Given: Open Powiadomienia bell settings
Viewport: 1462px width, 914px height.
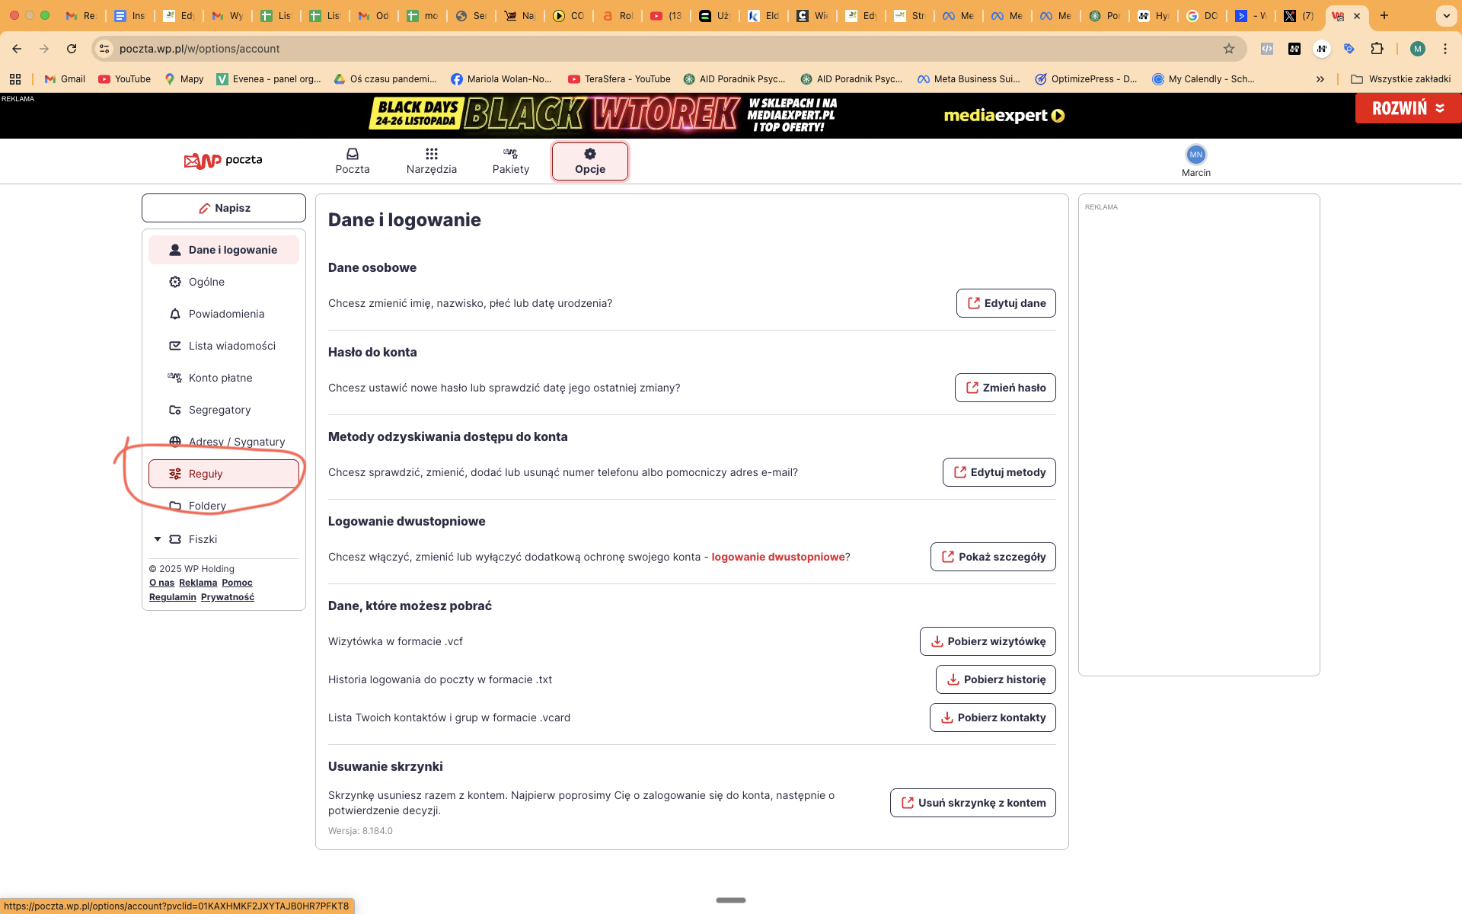Looking at the screenshot, I should coord(225,314).
